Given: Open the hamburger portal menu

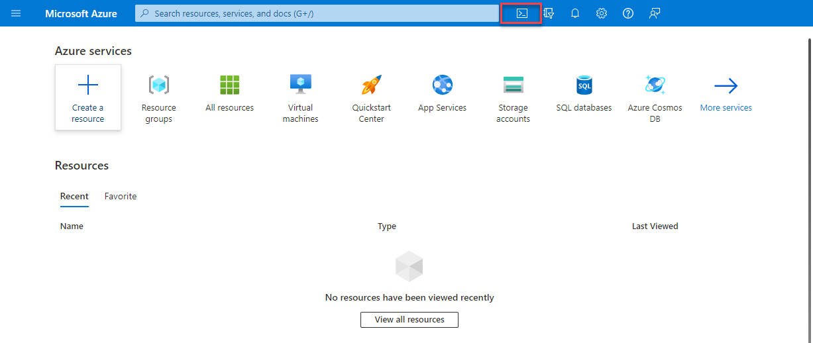Looking at the screenshot, I should click(16, 13).
